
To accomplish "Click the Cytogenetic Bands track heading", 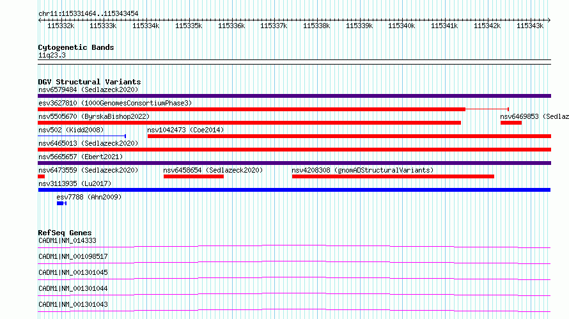I will 76,47.
